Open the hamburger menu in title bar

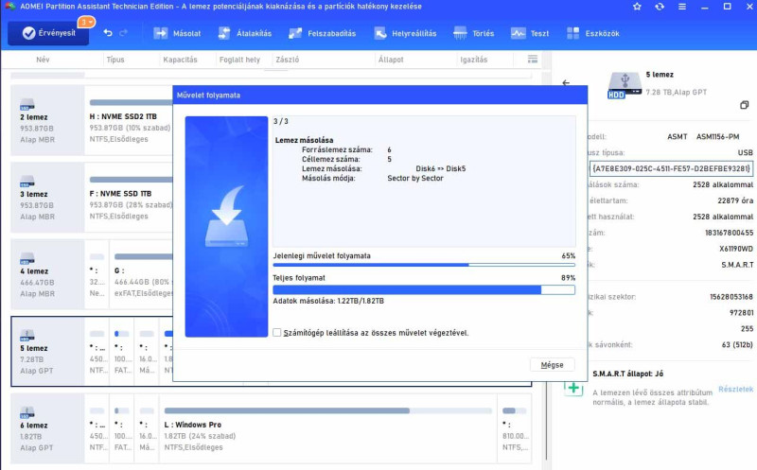[681, 7]
